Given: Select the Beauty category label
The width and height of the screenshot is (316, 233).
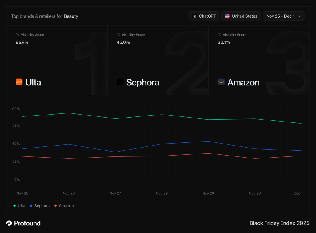Looking at the screenshot, I should (x=71, y=16).
